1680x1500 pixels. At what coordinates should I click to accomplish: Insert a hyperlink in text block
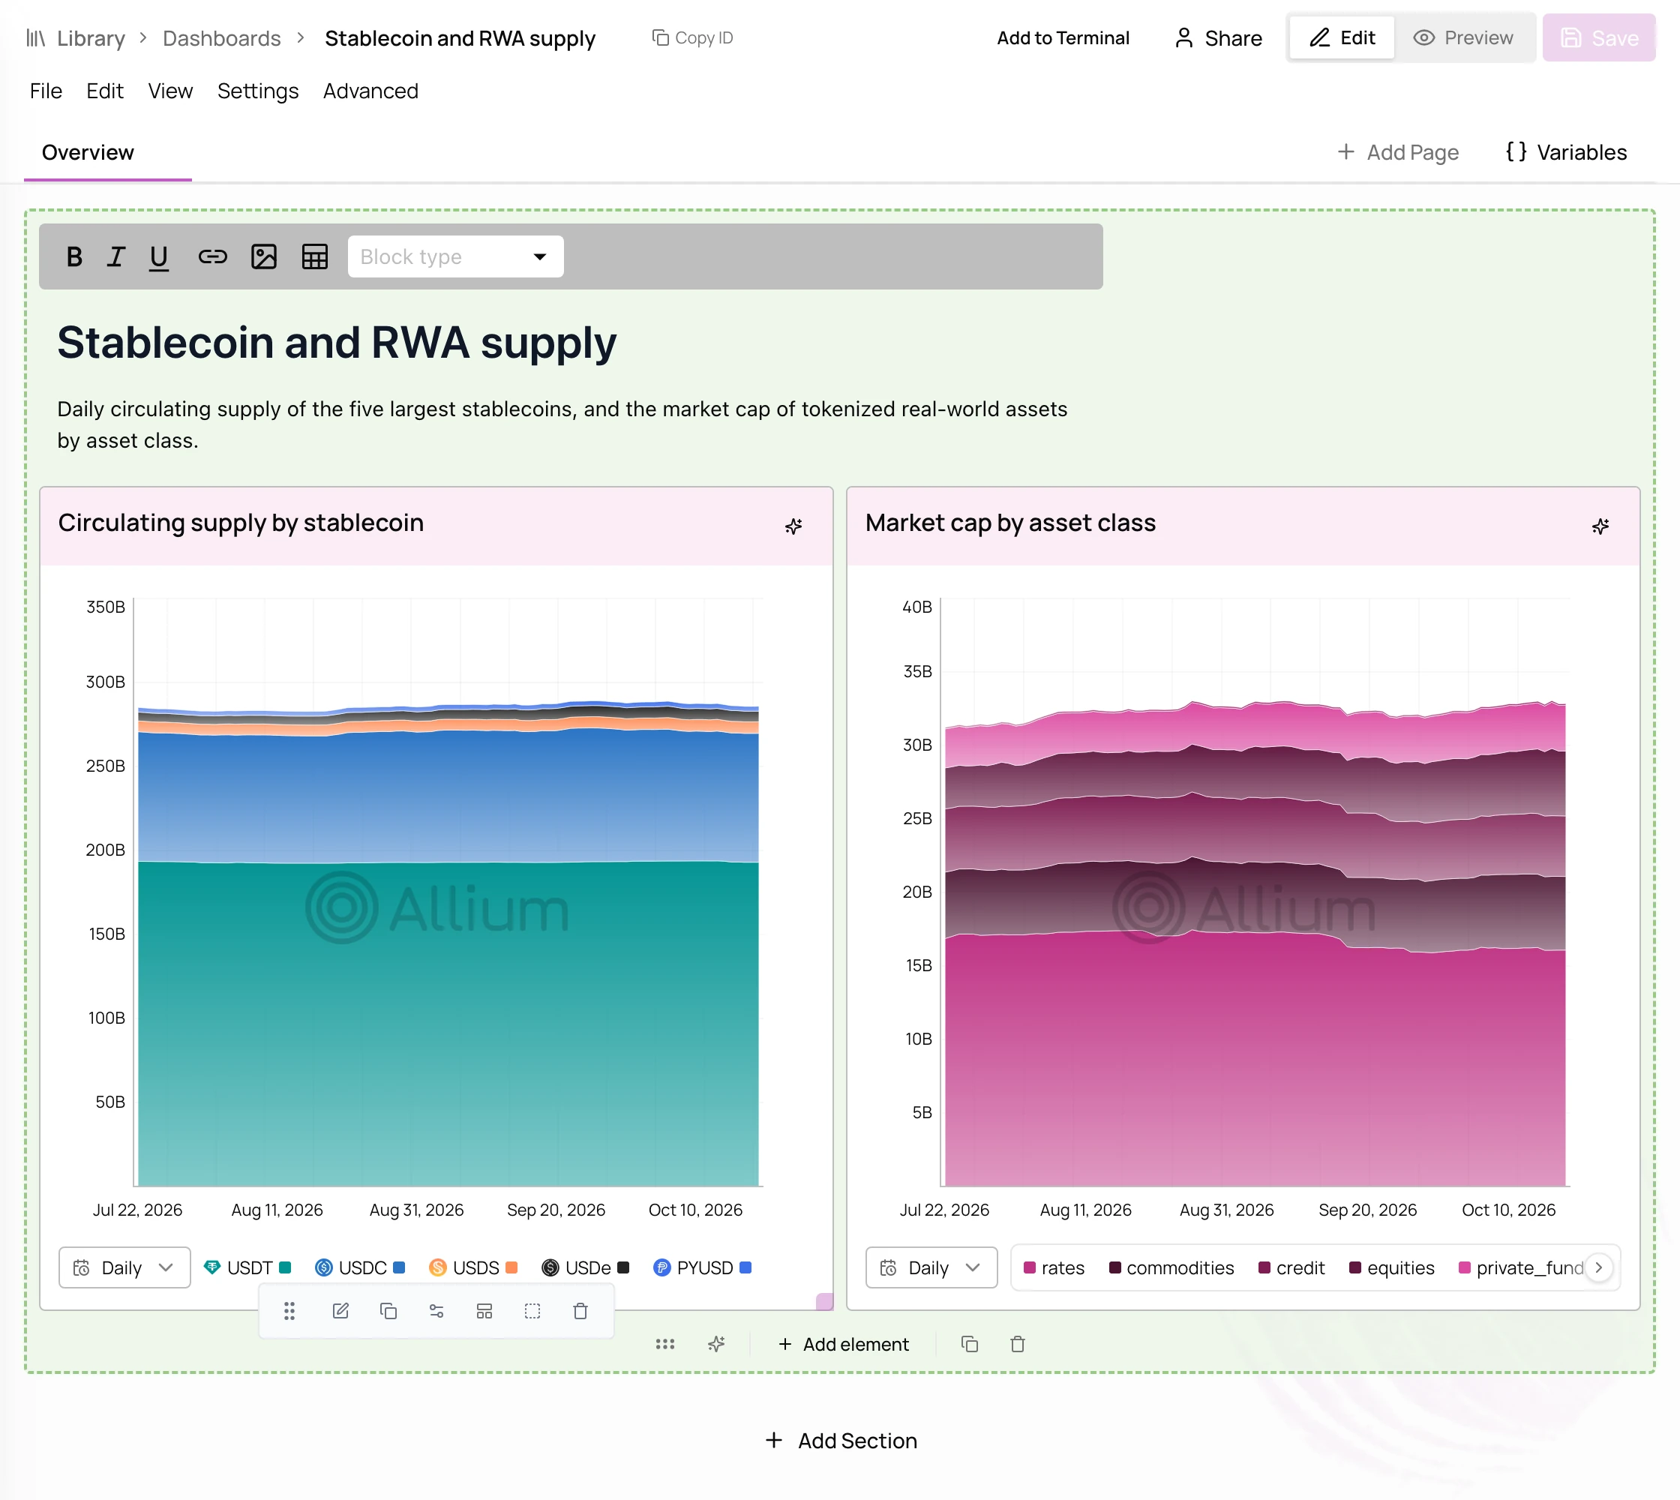(211, 257)
